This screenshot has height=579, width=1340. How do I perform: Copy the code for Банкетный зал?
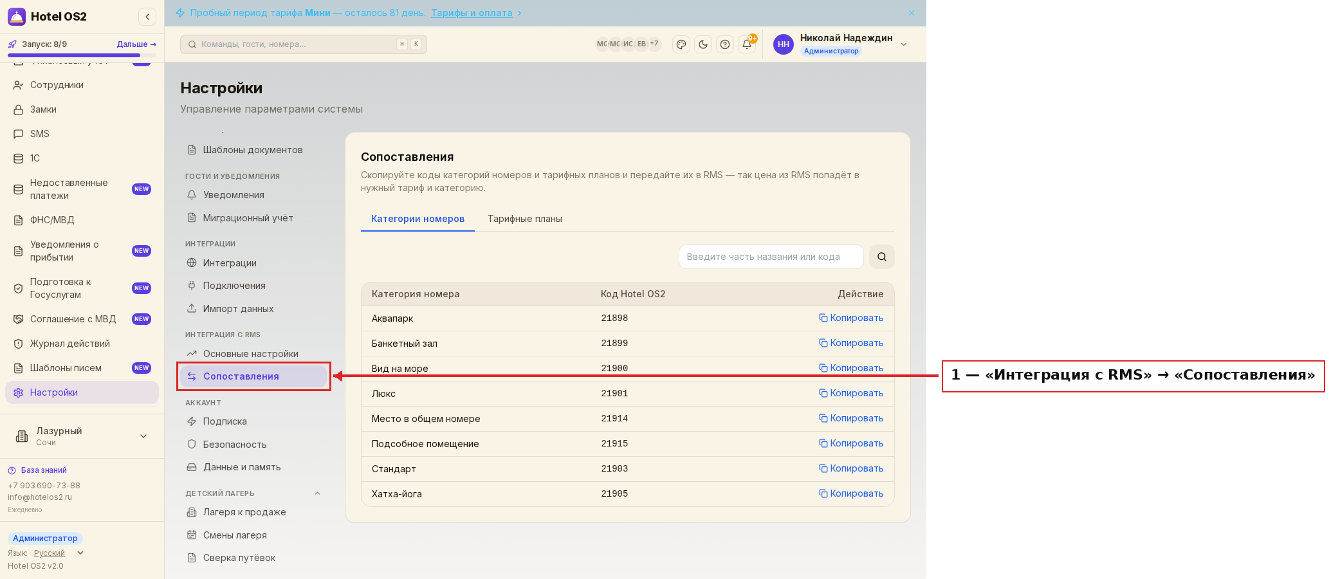coord(851,343)
